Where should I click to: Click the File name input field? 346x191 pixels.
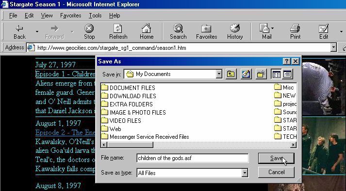coord(192,158)
